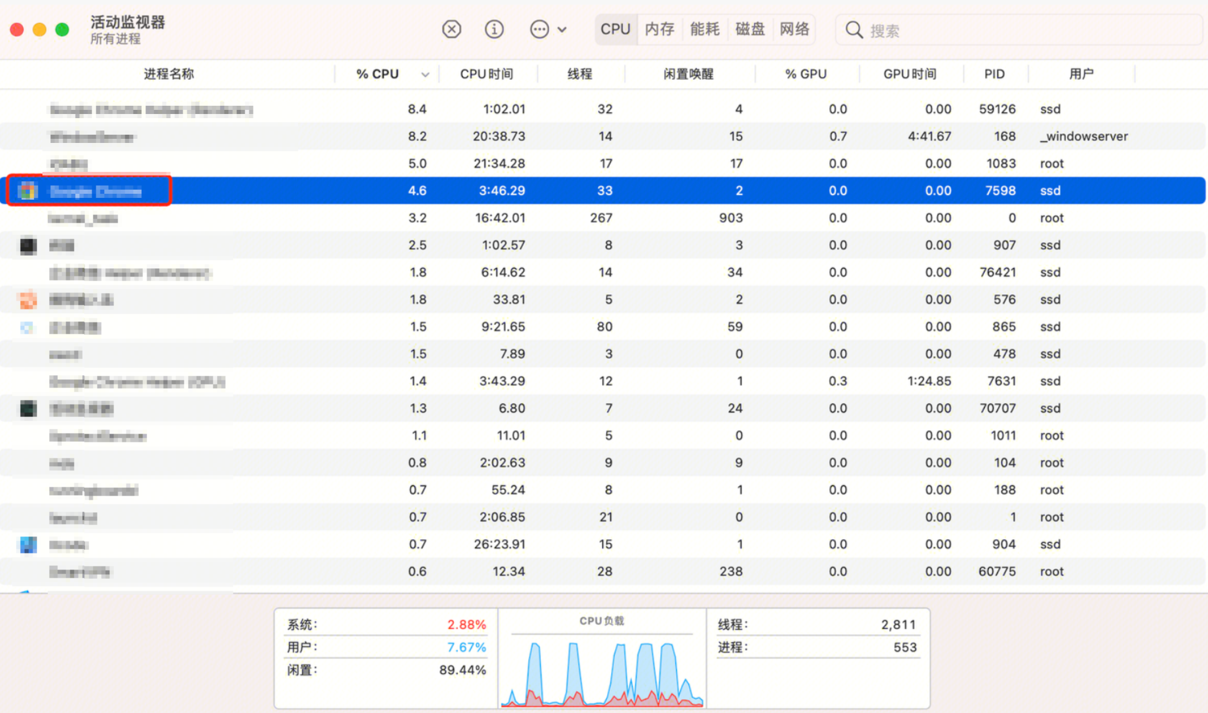
Task: Sort by the CPU时间 column header
Action: click(x=486, y=74)
